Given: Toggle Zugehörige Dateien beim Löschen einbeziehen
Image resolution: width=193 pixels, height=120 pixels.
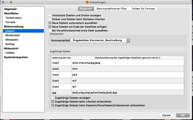Looking at the screenshot, I should [x=53, y=102].
